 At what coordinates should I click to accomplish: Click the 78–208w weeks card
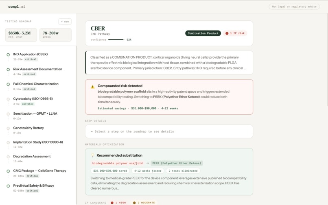point(55,35)
